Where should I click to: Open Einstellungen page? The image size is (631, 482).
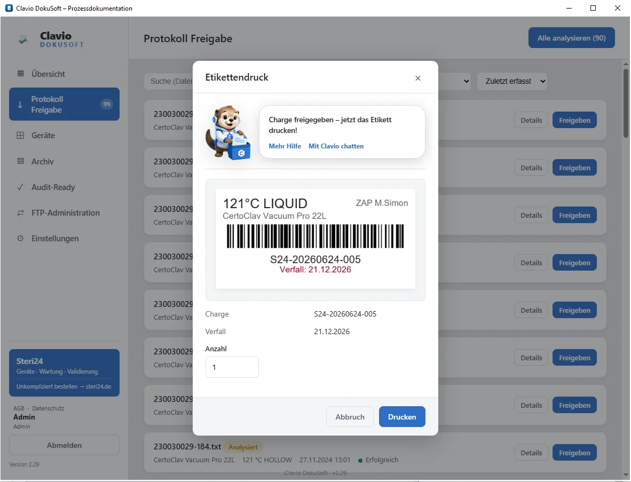tap(64, 239)
